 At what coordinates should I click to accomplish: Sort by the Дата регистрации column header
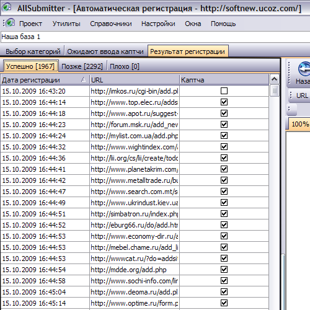point(45,80)
